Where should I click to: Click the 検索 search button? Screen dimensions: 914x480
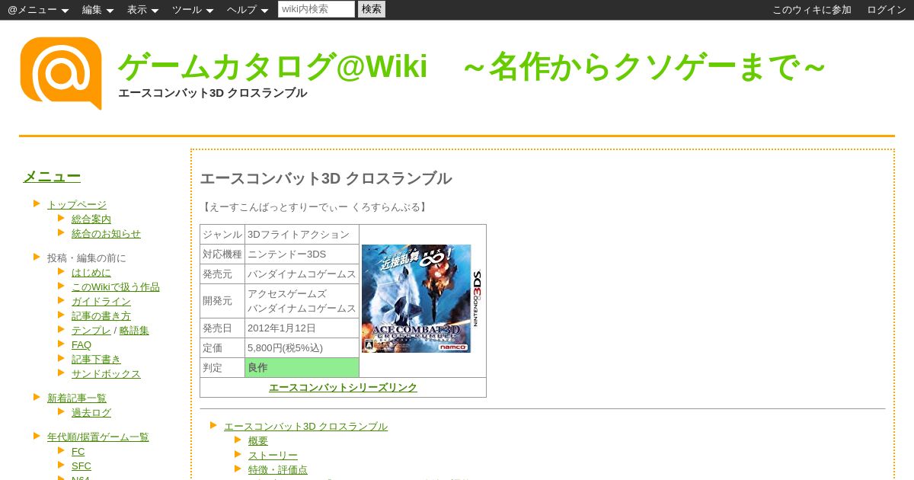pos(372,9)
